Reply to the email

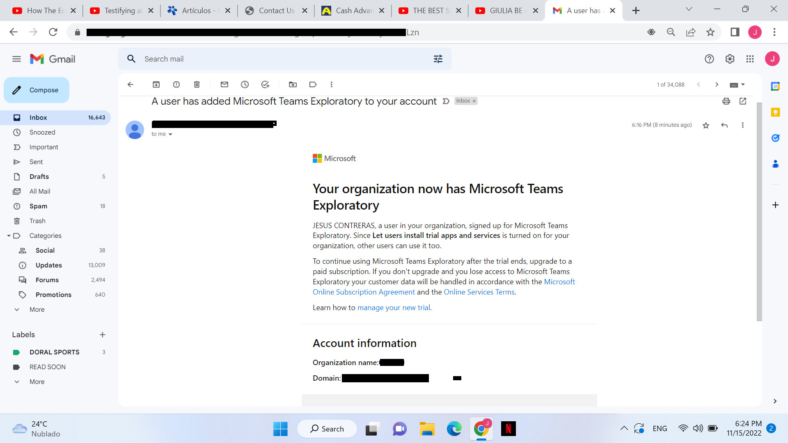click(724, 125)
